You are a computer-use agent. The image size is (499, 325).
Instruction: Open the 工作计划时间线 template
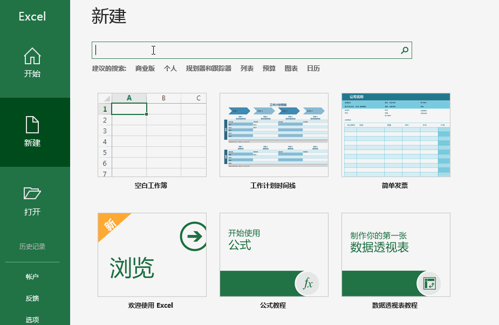274,135
